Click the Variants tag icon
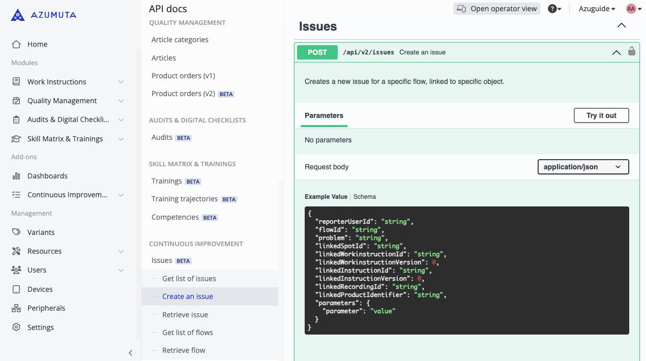 click(x=16, y=232)
